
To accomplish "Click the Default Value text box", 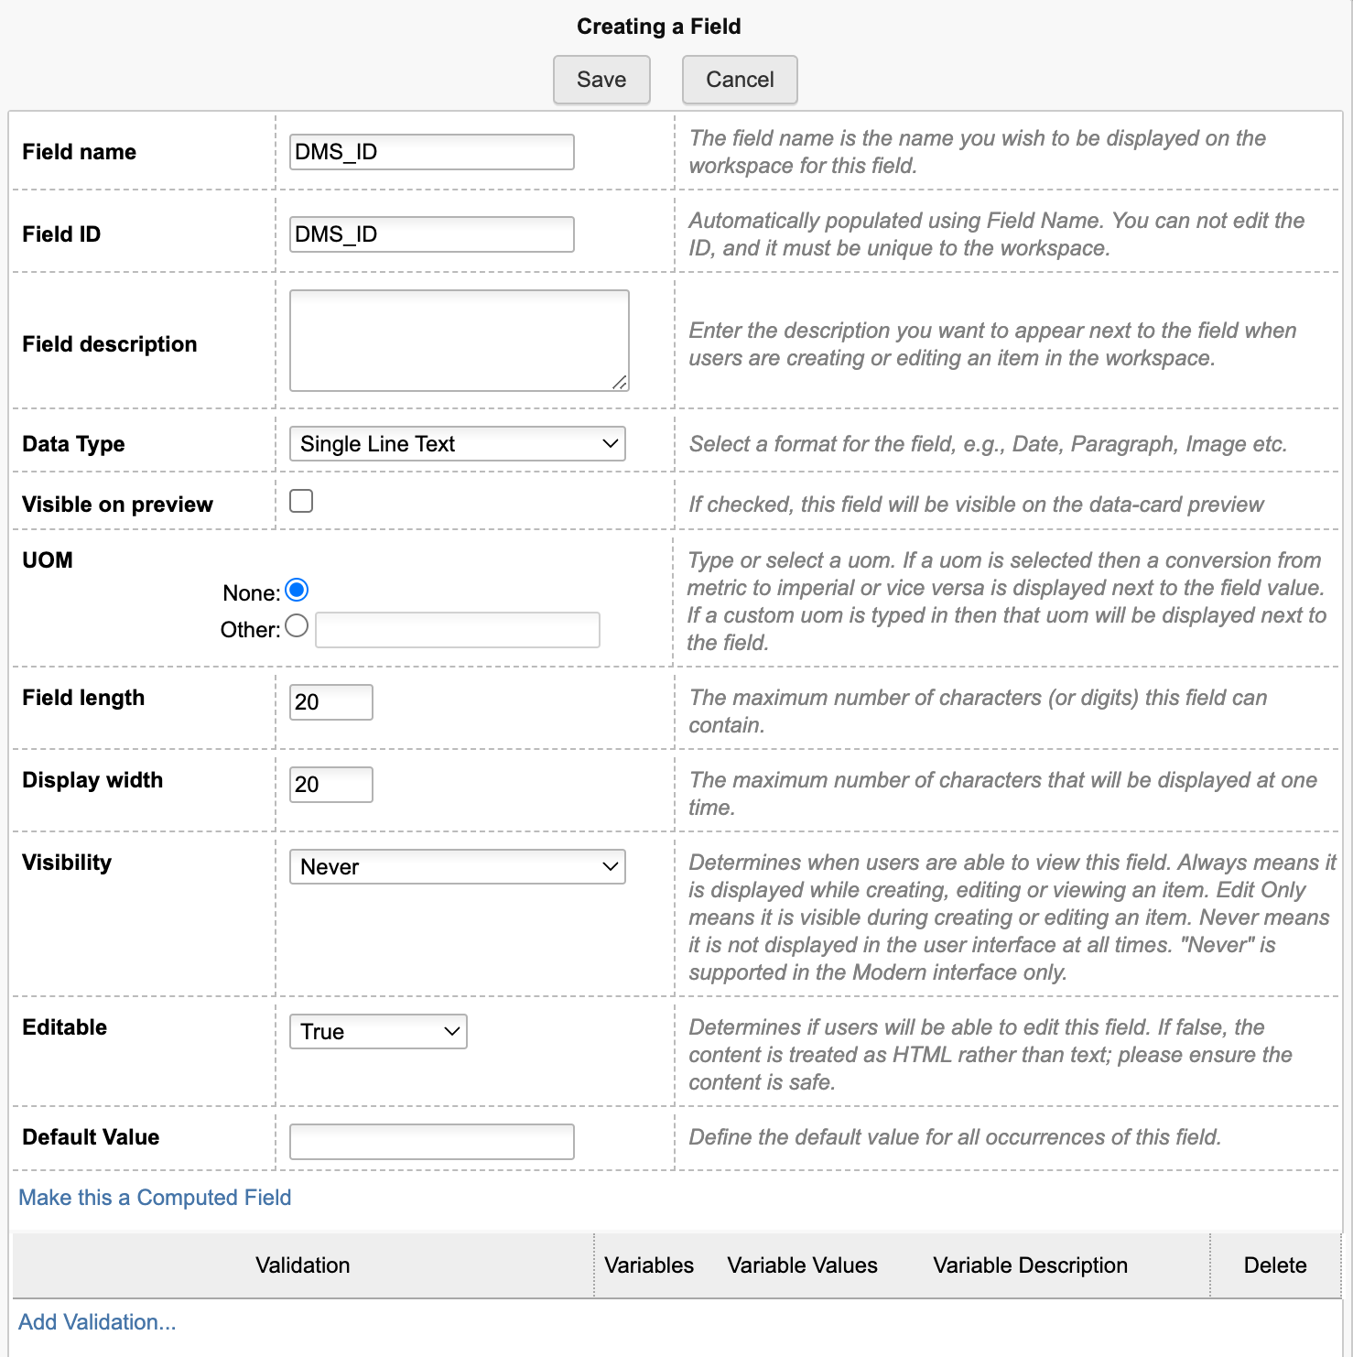I will pos(431,1142).
